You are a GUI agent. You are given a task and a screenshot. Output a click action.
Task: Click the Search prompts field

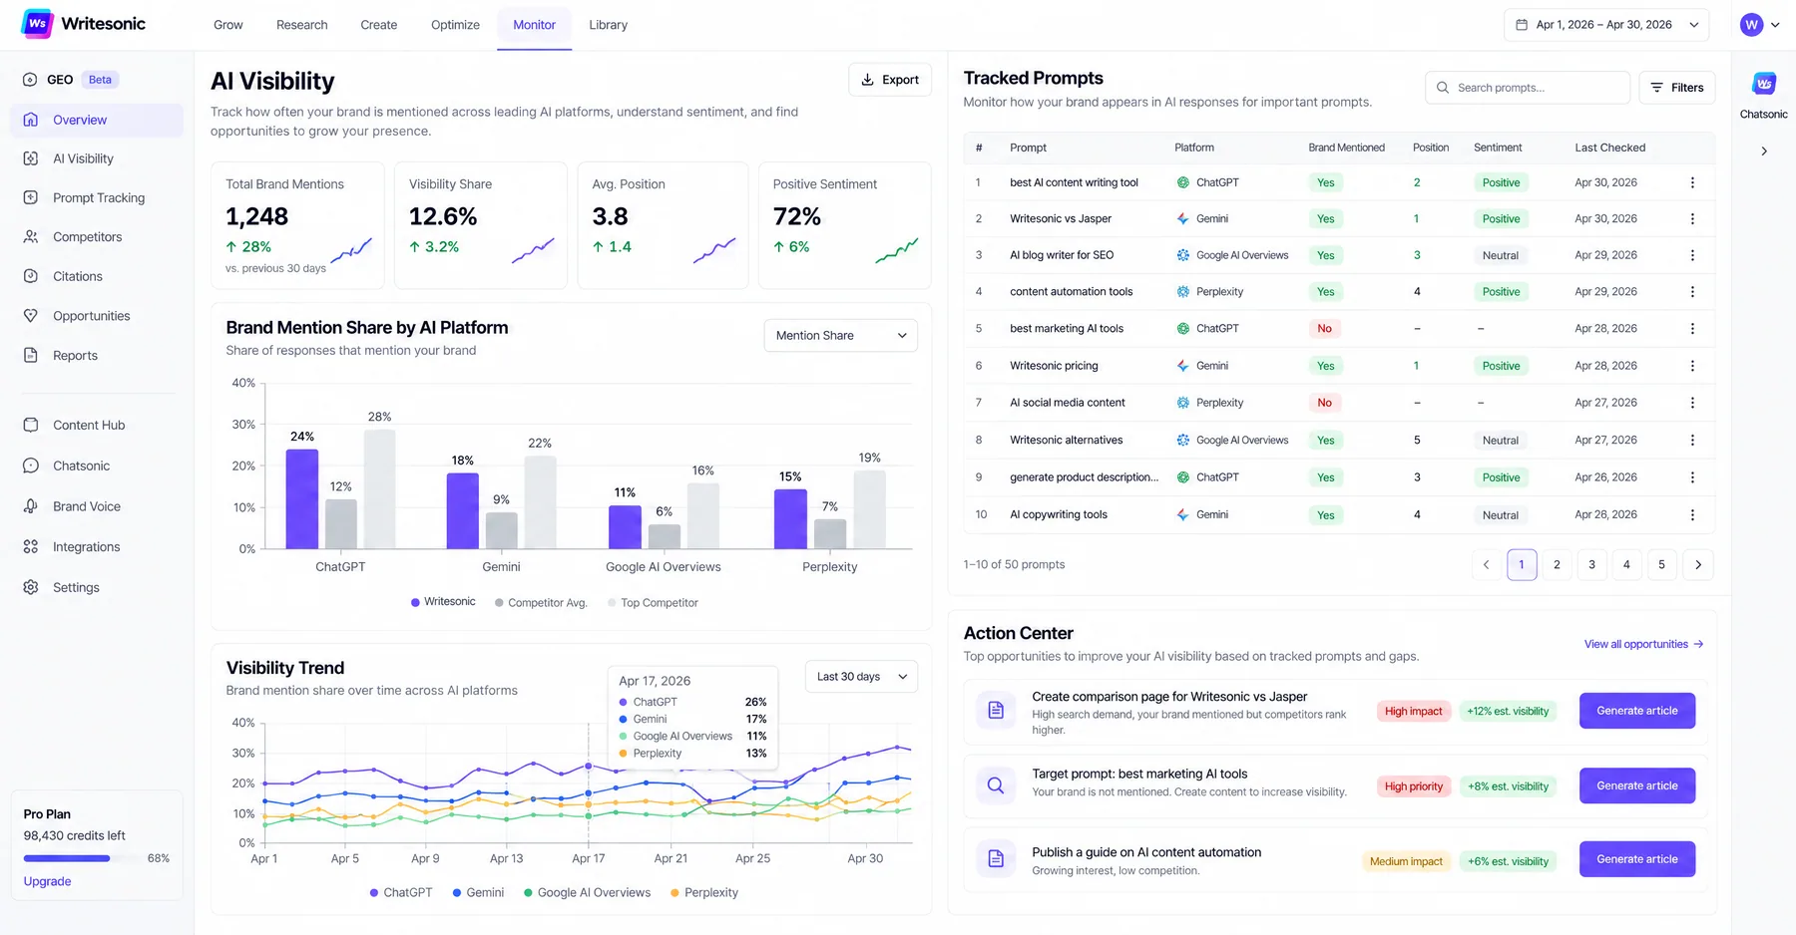point(1528,88)
